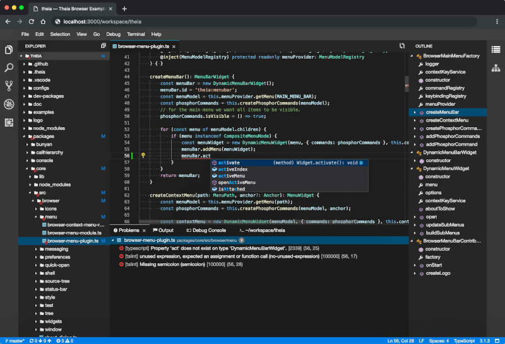Open the File menu
The image size is (505, 344).
point(25,34)
